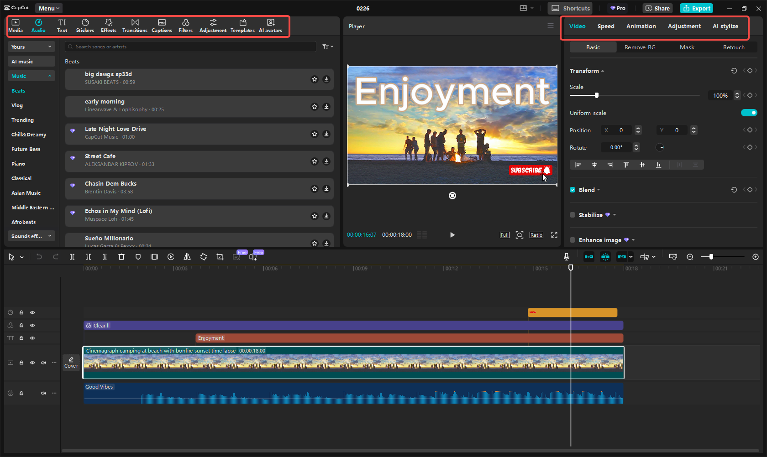Open the AI avatars panel
This screenshot has height=457, width=767.
tap(270, 26)
